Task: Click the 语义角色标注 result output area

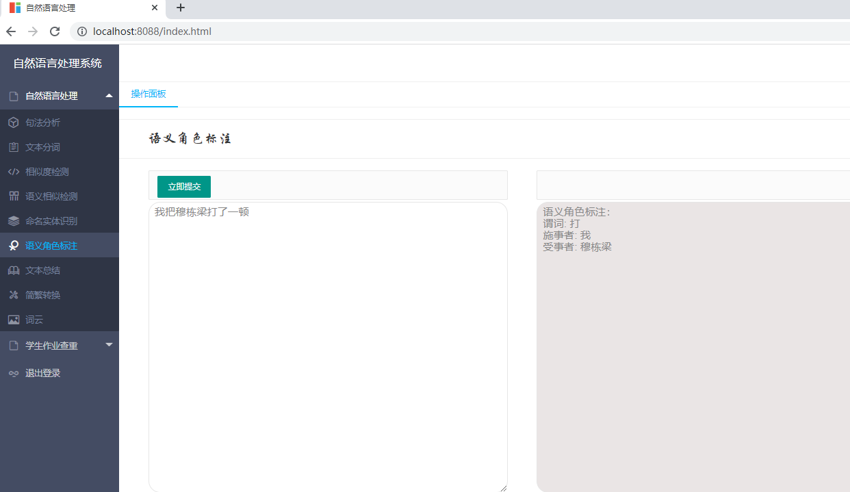Action: (x=693, y=347)
